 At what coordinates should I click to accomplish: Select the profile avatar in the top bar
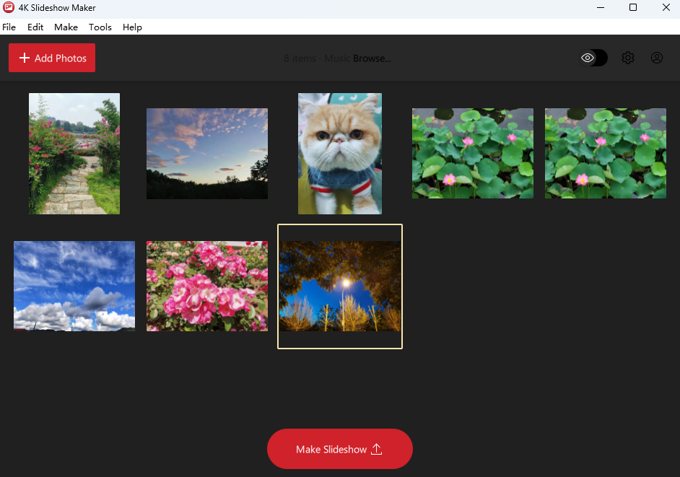(x=656, y=58)
